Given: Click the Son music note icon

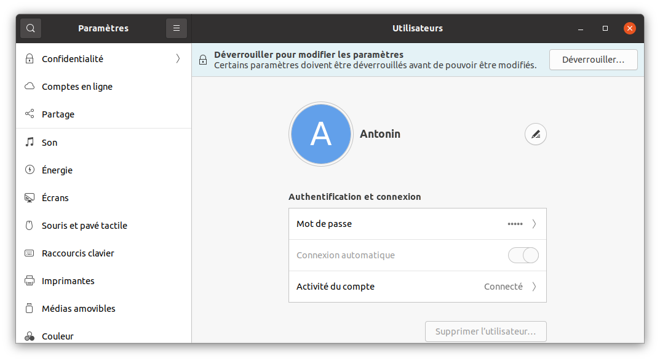Looking at the screenshot, I should (x=30, y=142).
